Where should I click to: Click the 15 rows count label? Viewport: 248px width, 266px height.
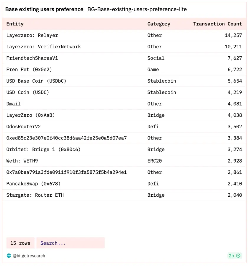click(x=20, y=243)
